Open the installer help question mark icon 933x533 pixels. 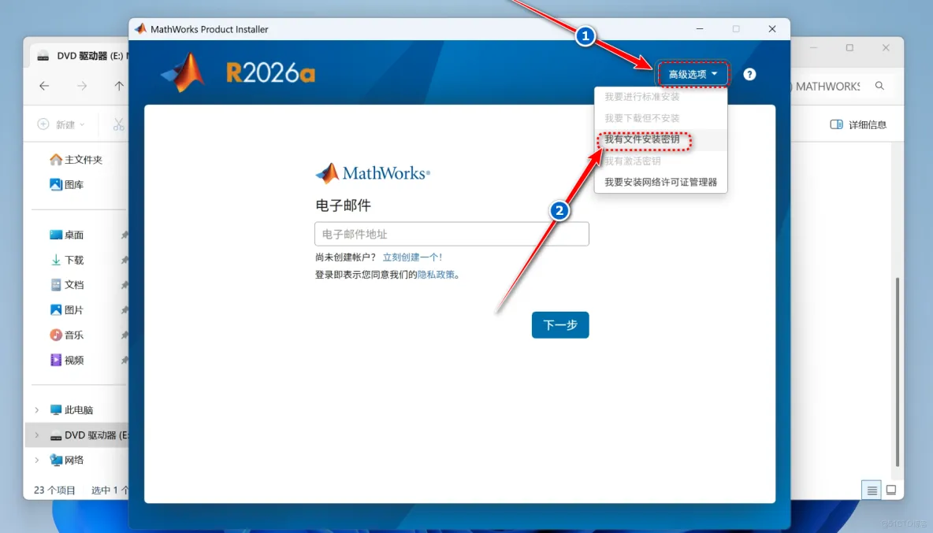[x=749, y=74]
